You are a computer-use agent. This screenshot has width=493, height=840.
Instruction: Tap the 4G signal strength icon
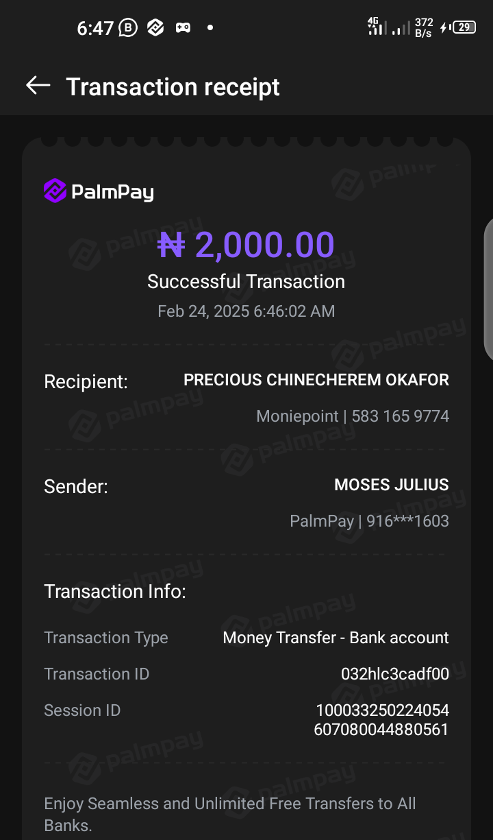[x=377, y=27]
